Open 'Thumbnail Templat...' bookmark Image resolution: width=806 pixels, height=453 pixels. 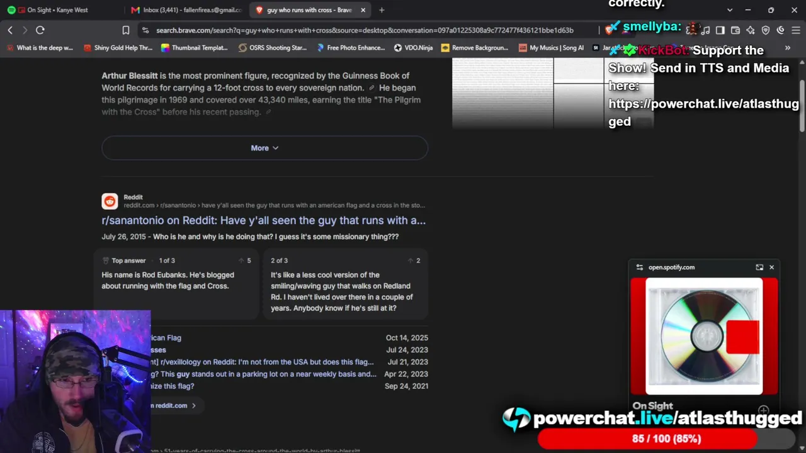[x=195, y=48]
